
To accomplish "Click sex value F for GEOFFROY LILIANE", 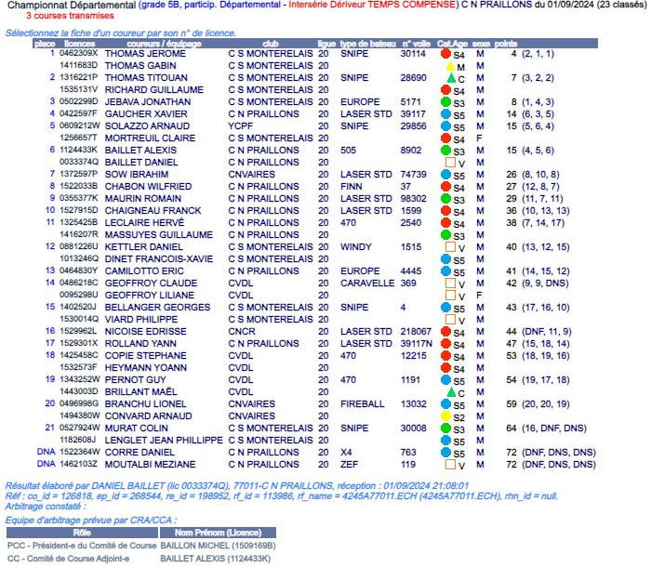I will pos(479,296).
